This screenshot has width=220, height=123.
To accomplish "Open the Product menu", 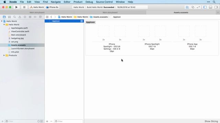I will 78,2.
